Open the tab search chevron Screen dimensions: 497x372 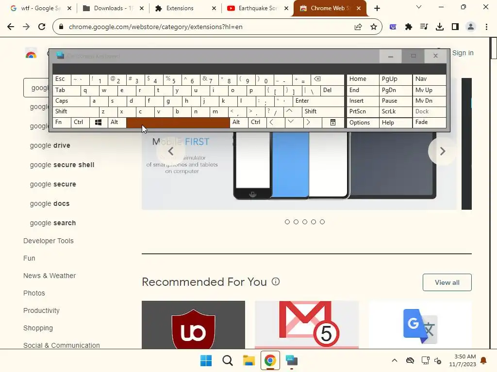coord(419,7)
